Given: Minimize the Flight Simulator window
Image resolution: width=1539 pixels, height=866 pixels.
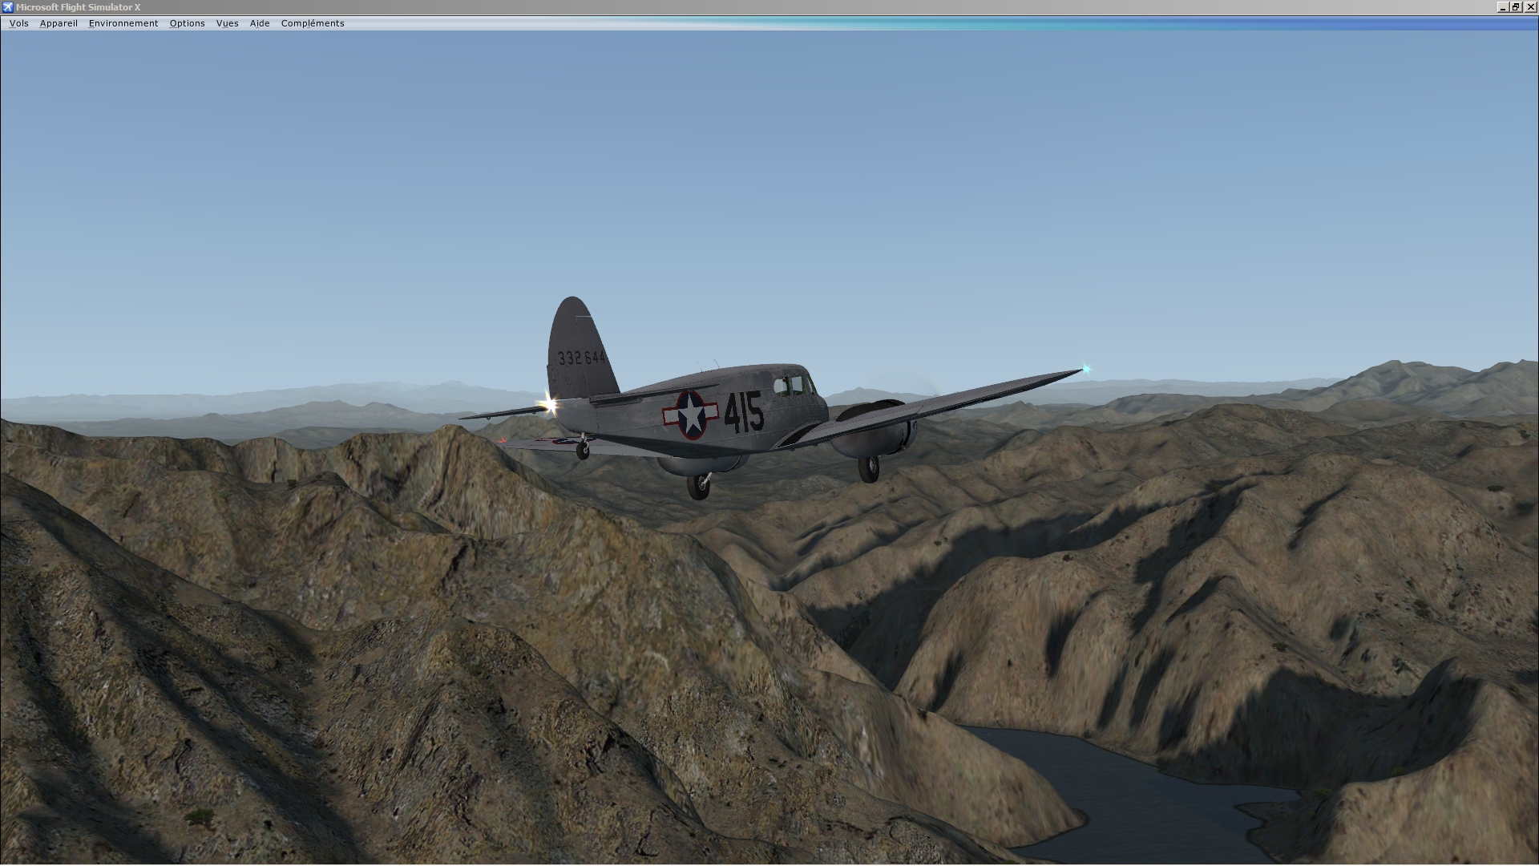Looking at the screenshot, I should [x=1503, y=7].
